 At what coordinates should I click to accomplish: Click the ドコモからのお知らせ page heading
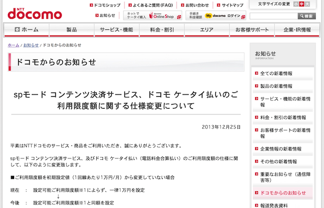tap(56, 62)
